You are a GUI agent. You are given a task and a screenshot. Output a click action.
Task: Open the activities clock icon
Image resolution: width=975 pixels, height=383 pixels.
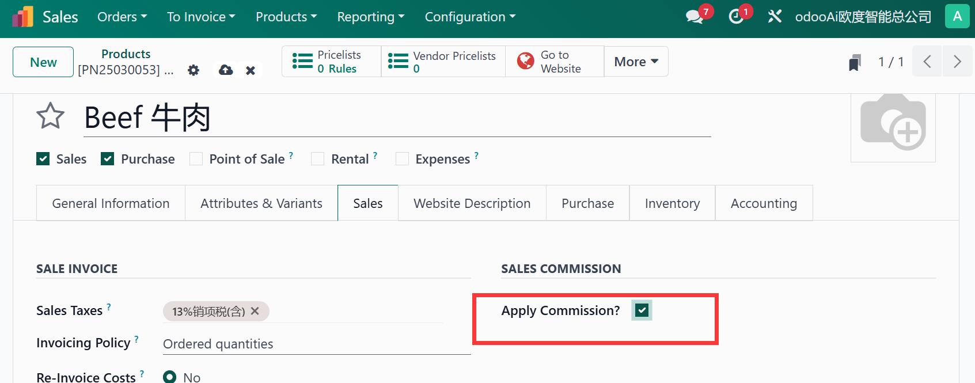tap(736, 17)
